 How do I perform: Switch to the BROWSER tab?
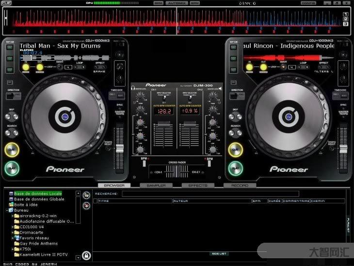tap(114, 185)
